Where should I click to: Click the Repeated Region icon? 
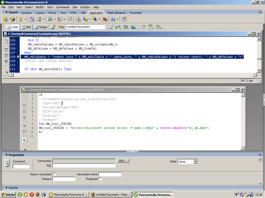(x=32, y=19)
